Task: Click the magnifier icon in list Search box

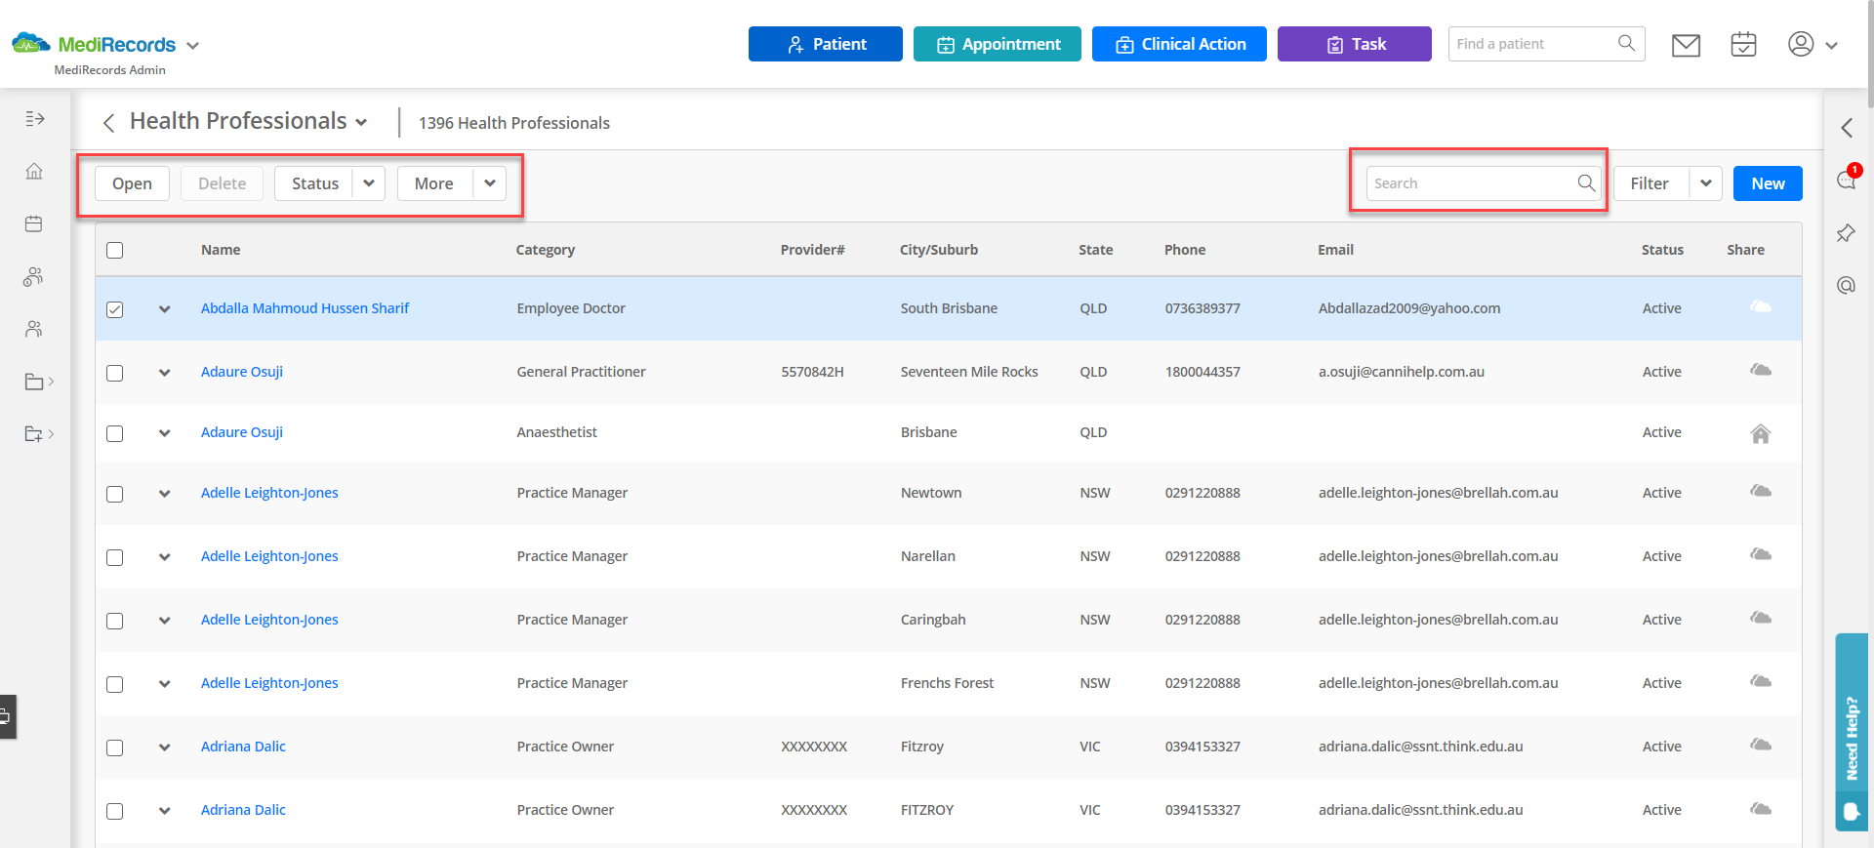Action: [x=1586, y=182]
